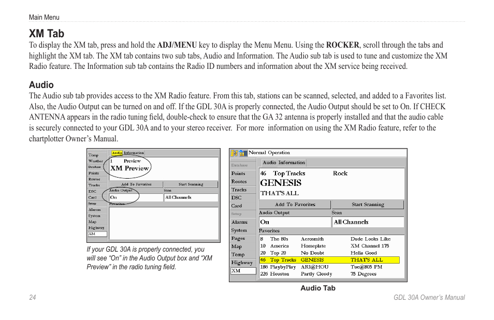Click the XM Tab page heading
Image resolution: width=494 pixels, height=320 pixels.
point(47,33)
